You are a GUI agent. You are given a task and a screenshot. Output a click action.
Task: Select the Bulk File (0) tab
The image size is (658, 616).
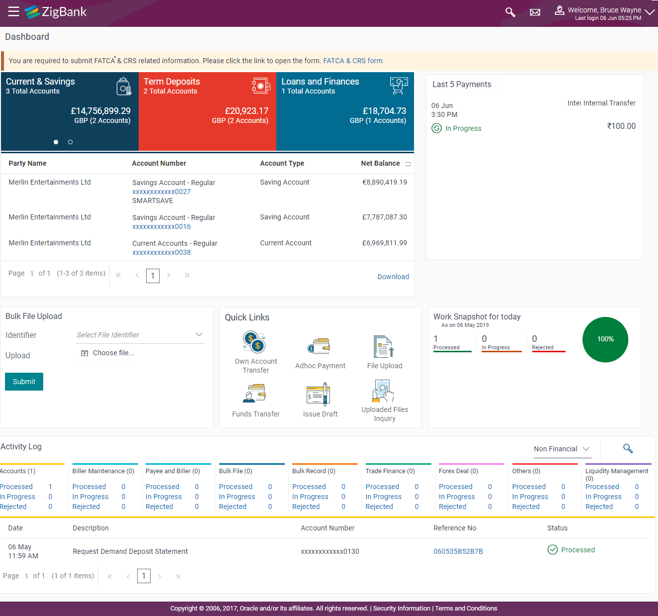(236, 471)
